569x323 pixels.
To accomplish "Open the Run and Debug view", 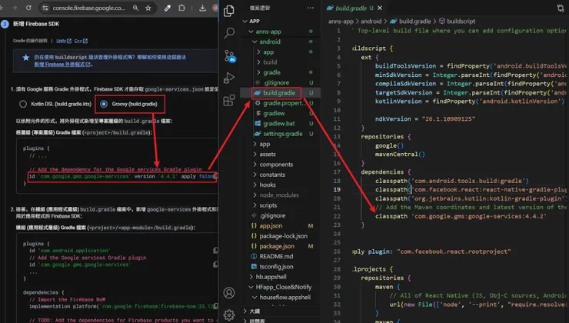I will (229, 78).
